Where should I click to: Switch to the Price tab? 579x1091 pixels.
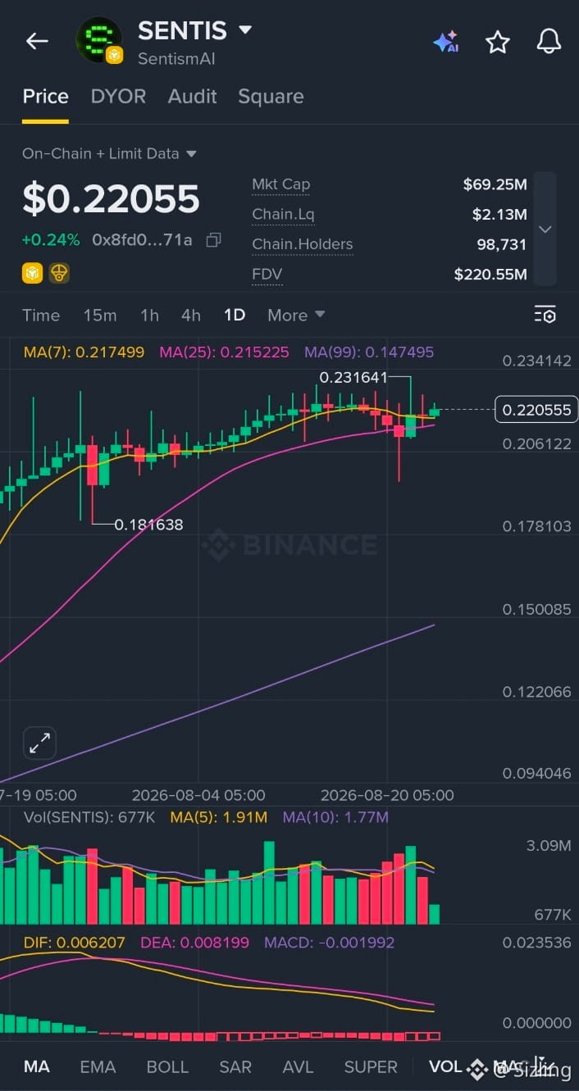coord(45,96)
